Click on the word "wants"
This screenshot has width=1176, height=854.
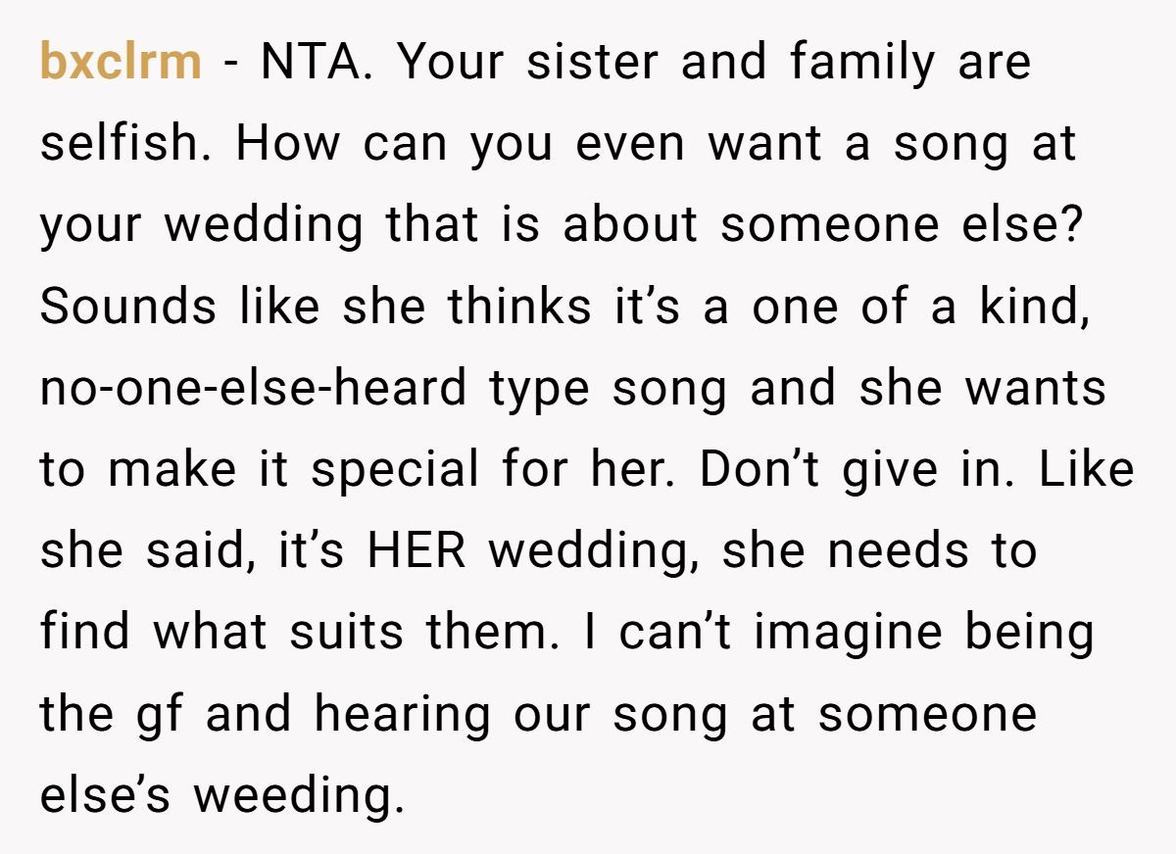click(1035, 389)
